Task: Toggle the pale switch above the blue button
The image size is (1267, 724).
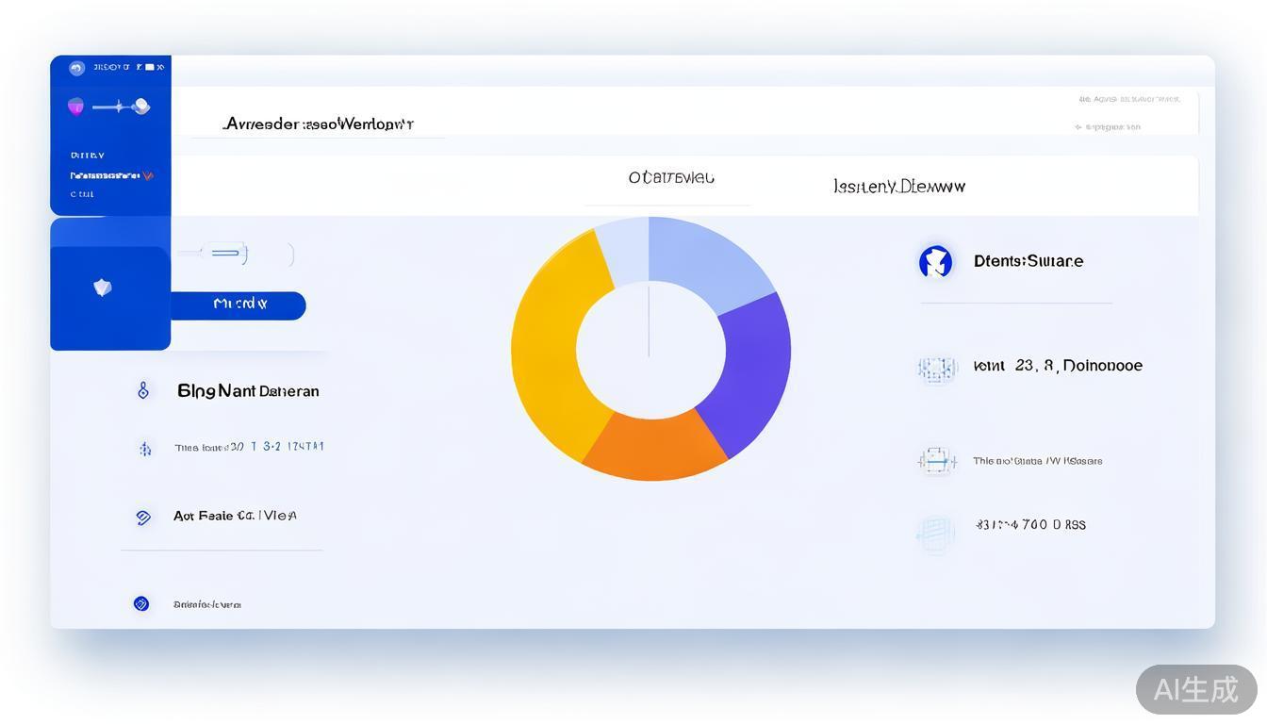Action: (x=226, y=253)
